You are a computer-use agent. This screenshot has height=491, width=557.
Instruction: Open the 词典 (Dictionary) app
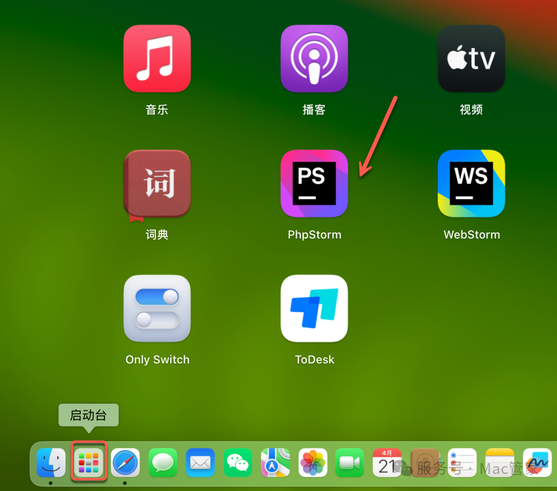click(x=157, y=183)
